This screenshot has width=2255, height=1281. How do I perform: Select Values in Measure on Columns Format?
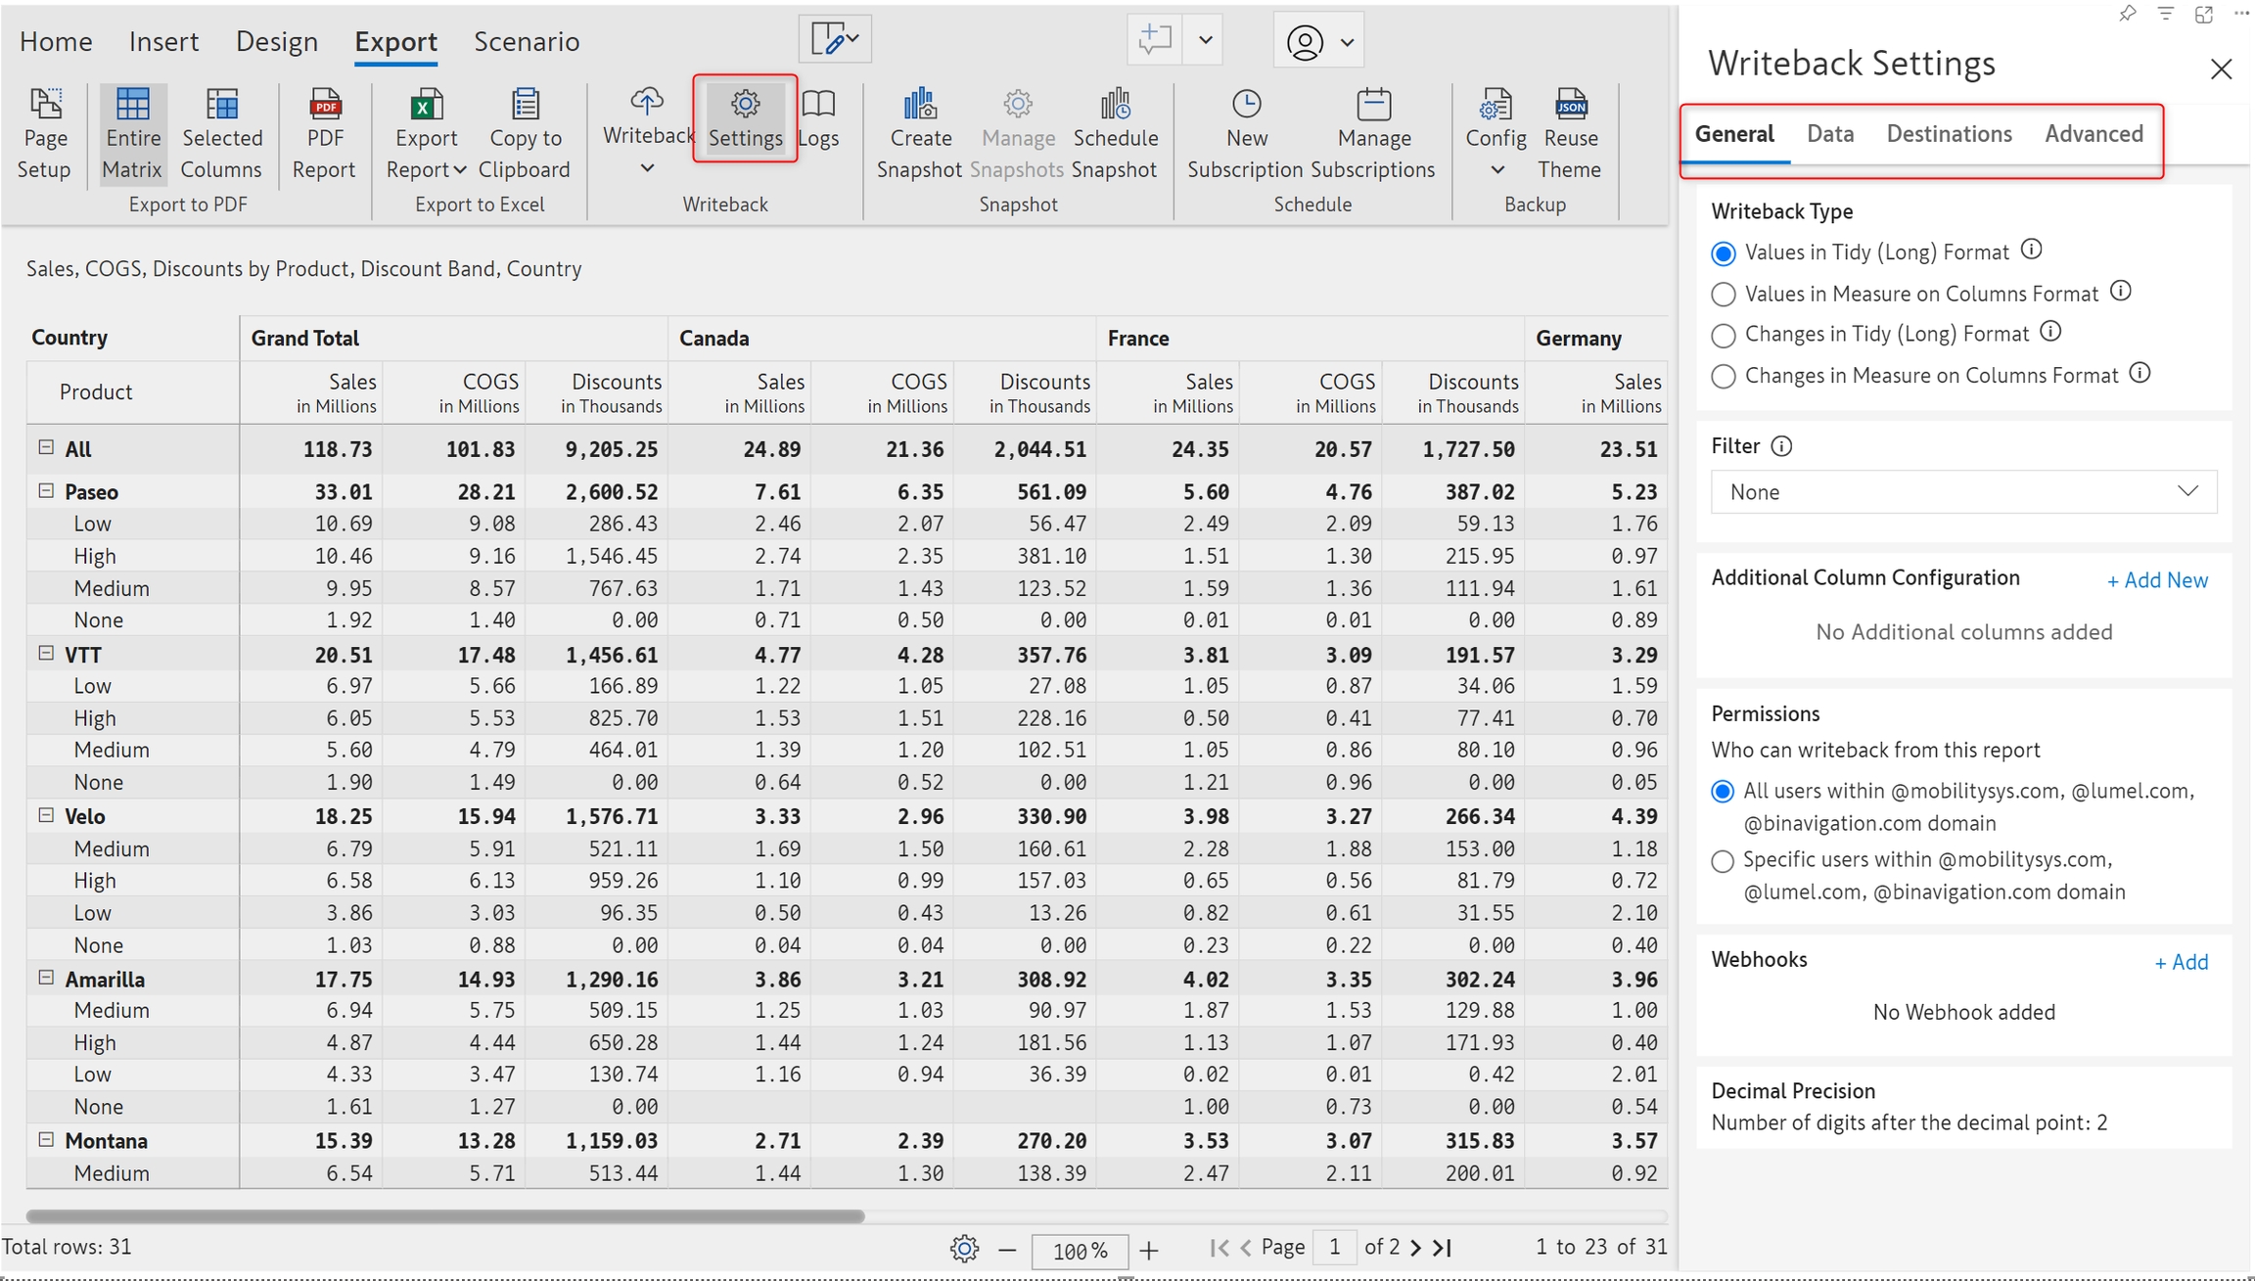[x=1724, y=295]
